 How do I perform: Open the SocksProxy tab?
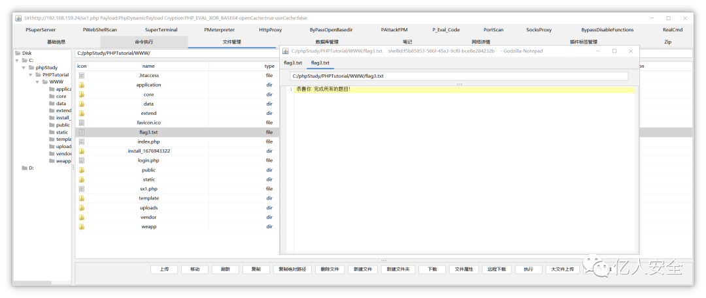point(539,30)
